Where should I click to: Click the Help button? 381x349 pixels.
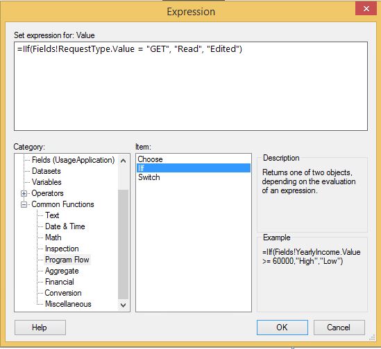[40, 328]
